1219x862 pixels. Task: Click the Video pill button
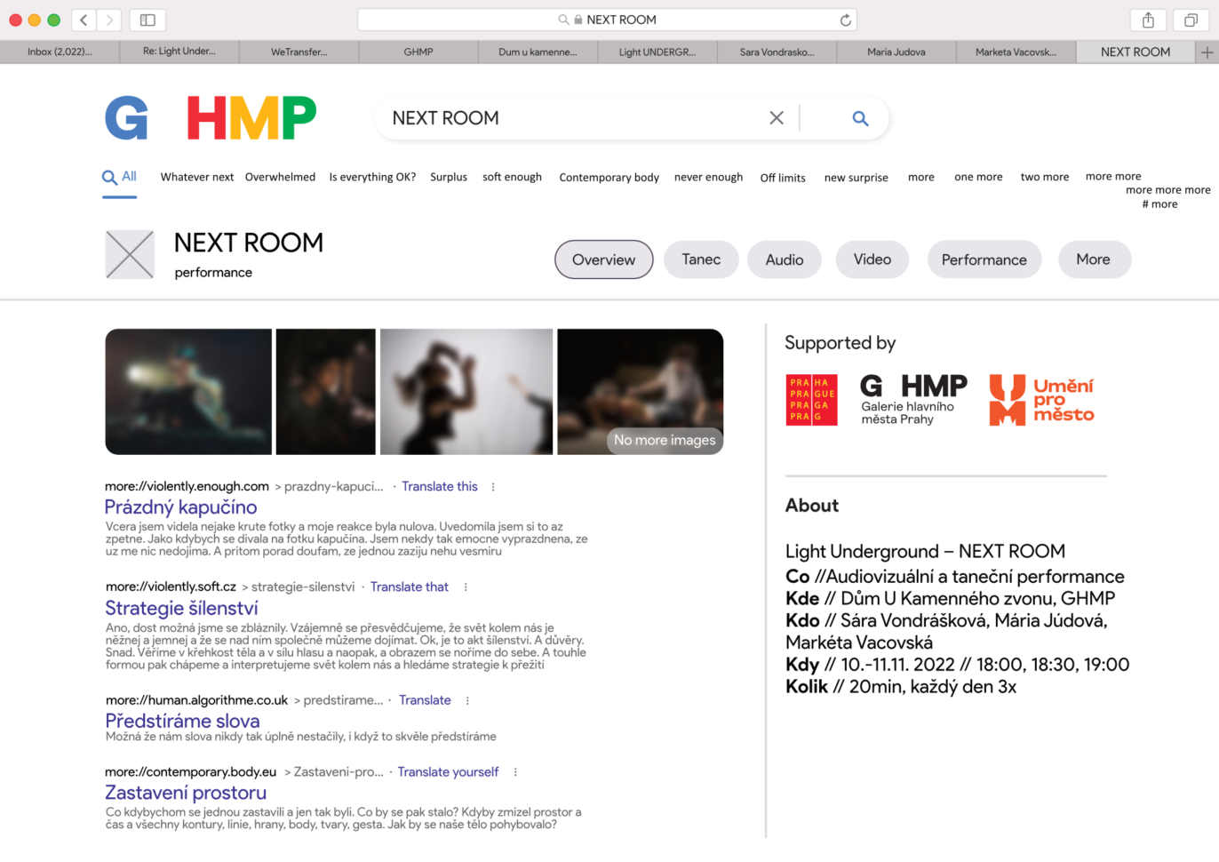click(x=872, y=259)
